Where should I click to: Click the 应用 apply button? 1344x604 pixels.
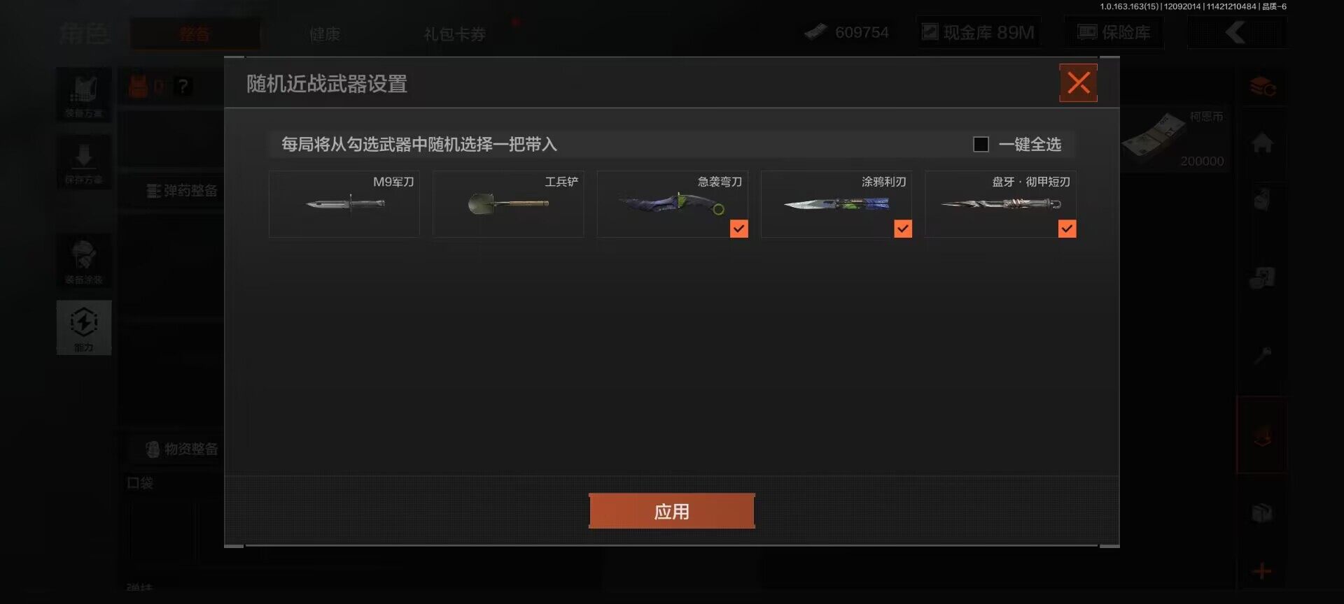[672, 511]
